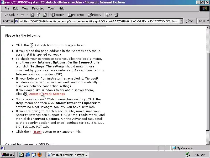
Task: Open the Edit menu
Action: [15, 8]
